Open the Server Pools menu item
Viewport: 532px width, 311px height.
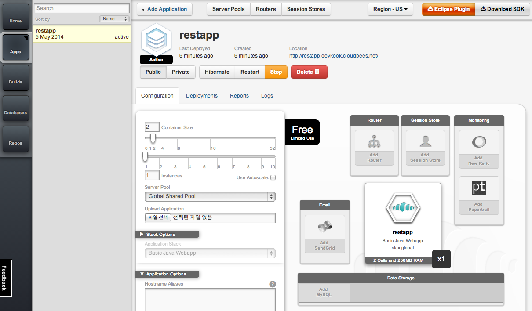pos(229,9)
